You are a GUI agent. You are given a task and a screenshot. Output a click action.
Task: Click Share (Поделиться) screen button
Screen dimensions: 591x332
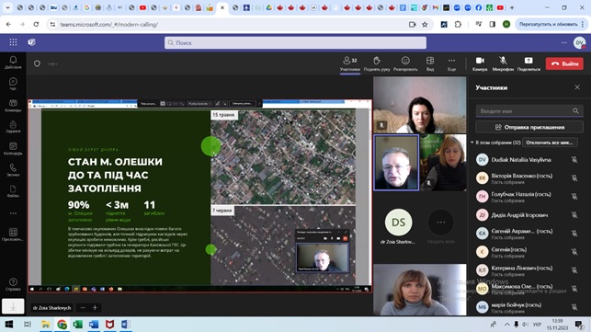point(528,63)
